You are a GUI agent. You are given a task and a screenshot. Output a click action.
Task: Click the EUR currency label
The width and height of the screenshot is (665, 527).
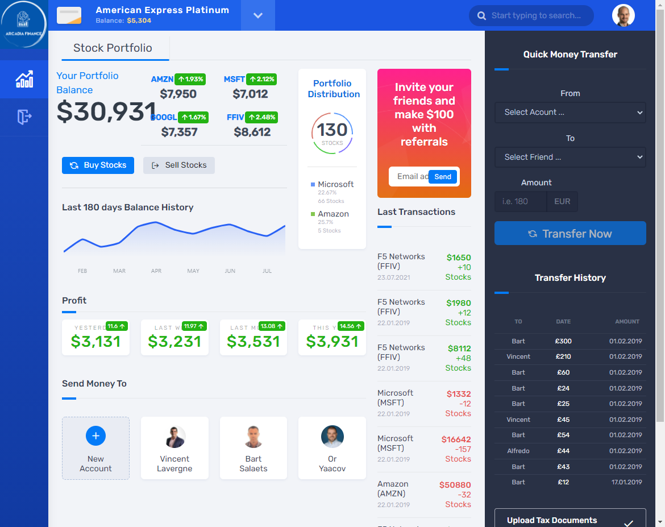[x=562, y=202]
